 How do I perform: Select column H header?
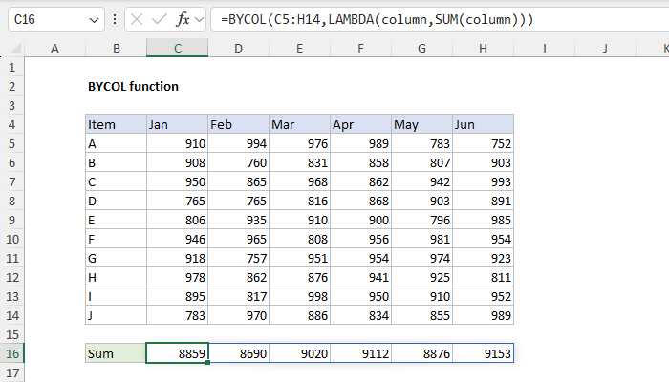click(x=483, y=48)
